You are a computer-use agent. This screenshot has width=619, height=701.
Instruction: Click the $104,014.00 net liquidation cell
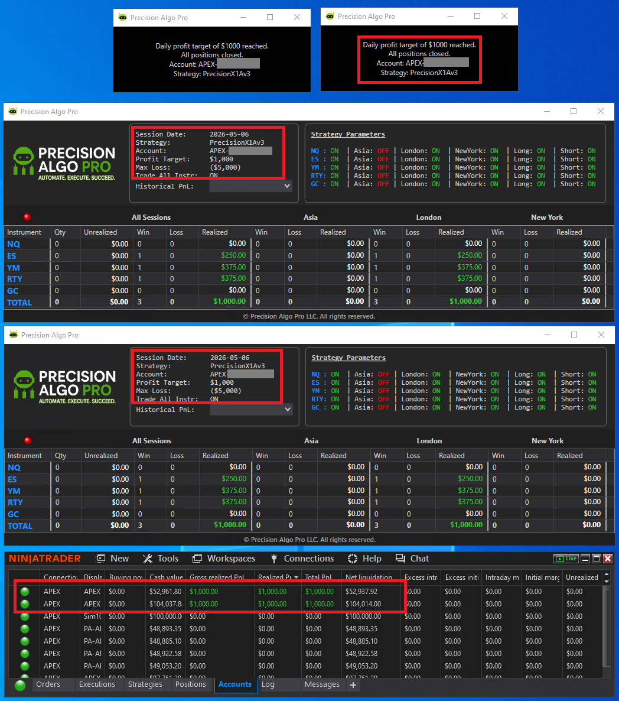coord(363,604)
